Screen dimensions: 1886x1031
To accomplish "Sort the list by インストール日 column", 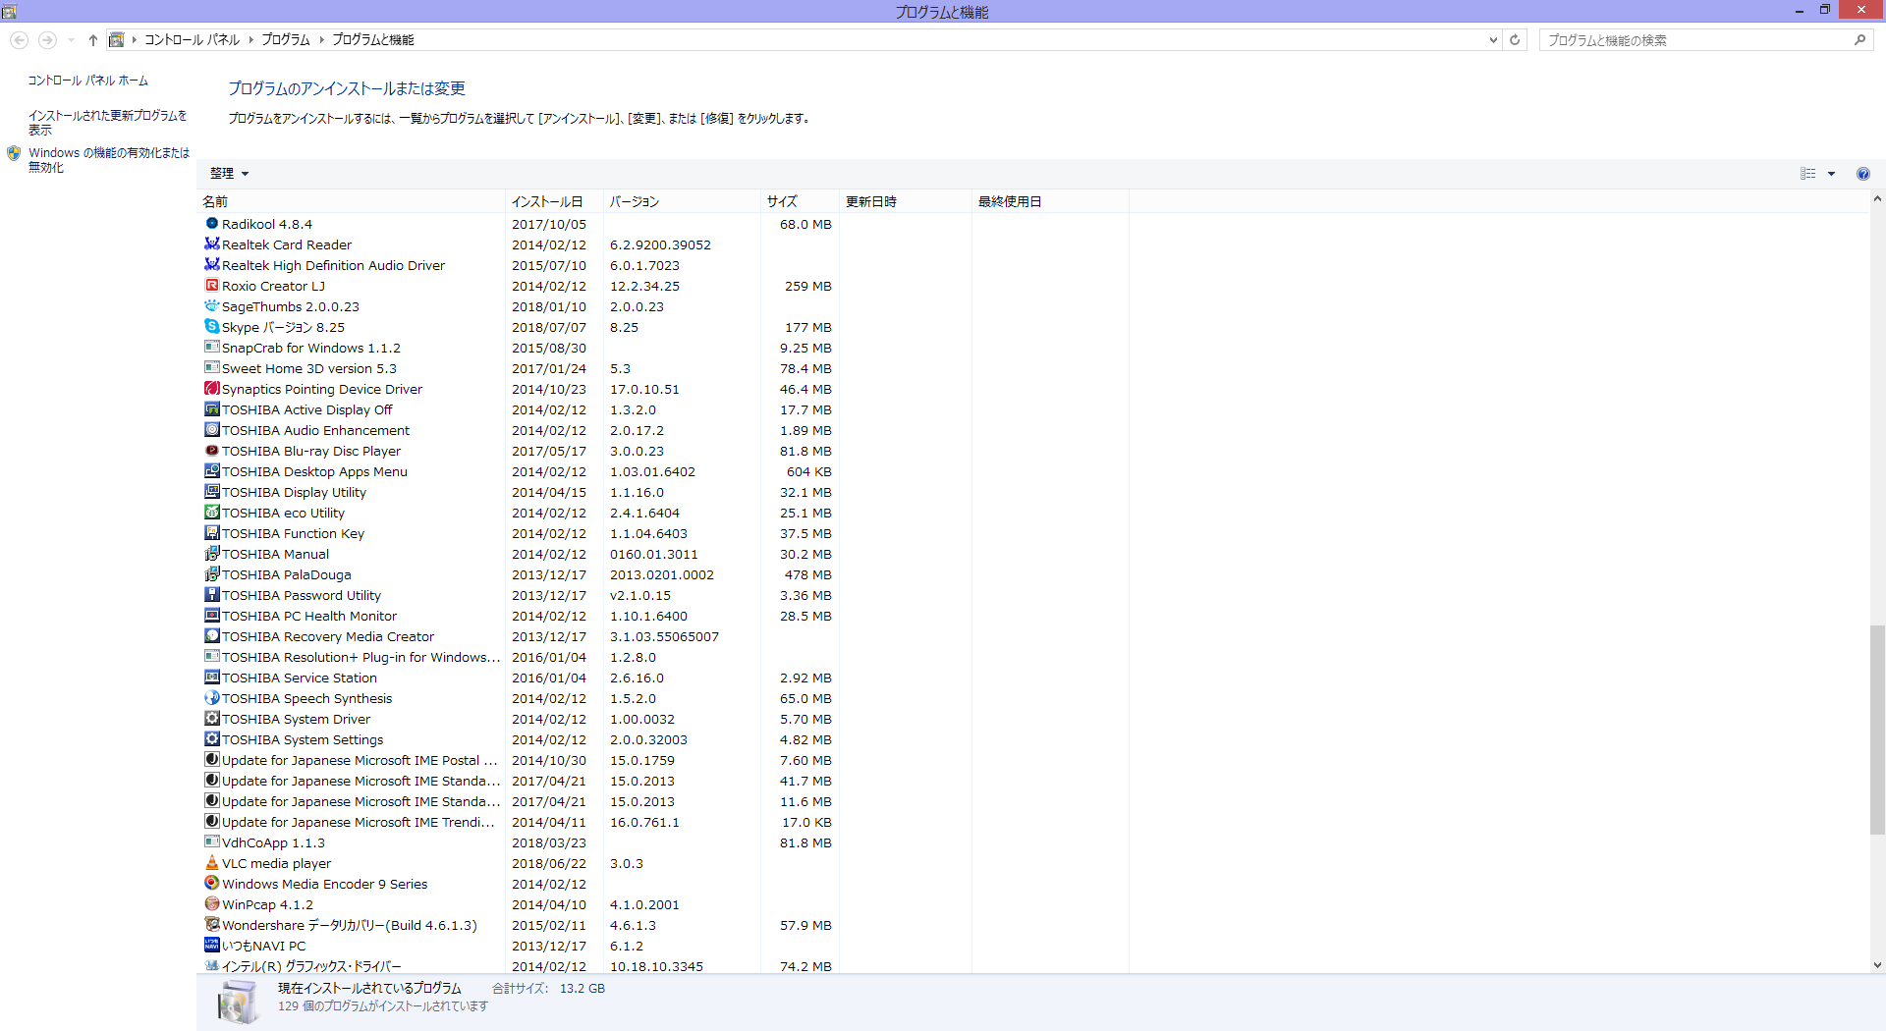I will 554,201.
